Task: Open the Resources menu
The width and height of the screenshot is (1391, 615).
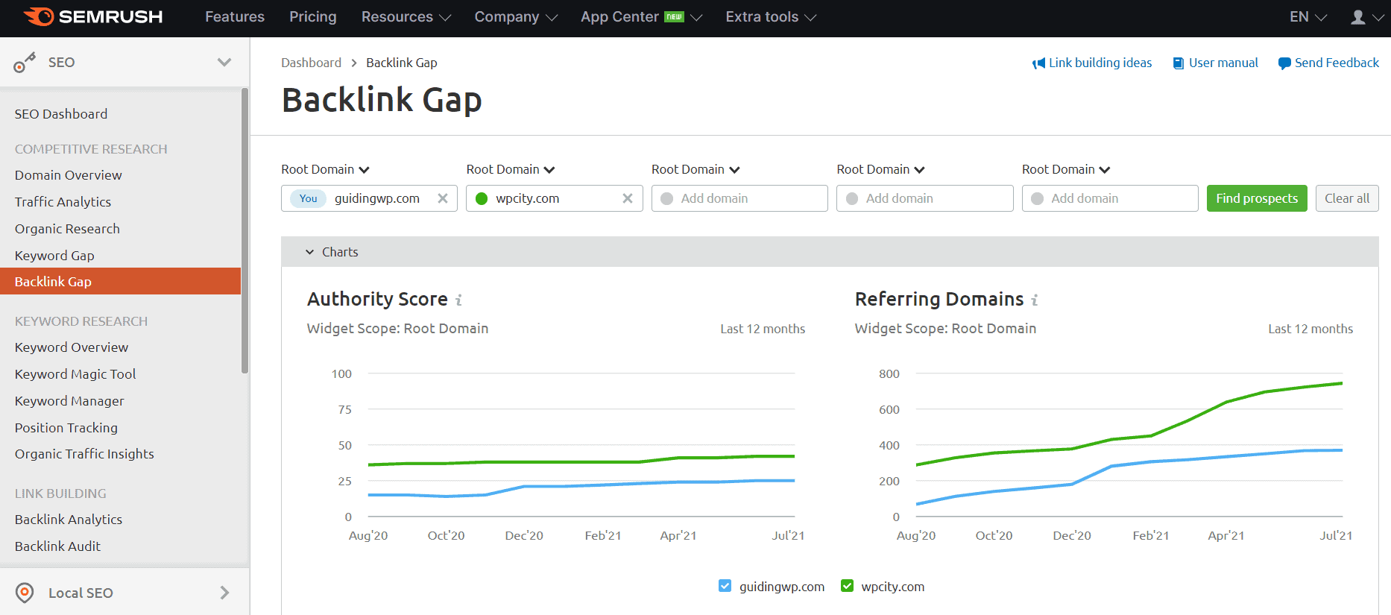Action: (x=406, y=17)
